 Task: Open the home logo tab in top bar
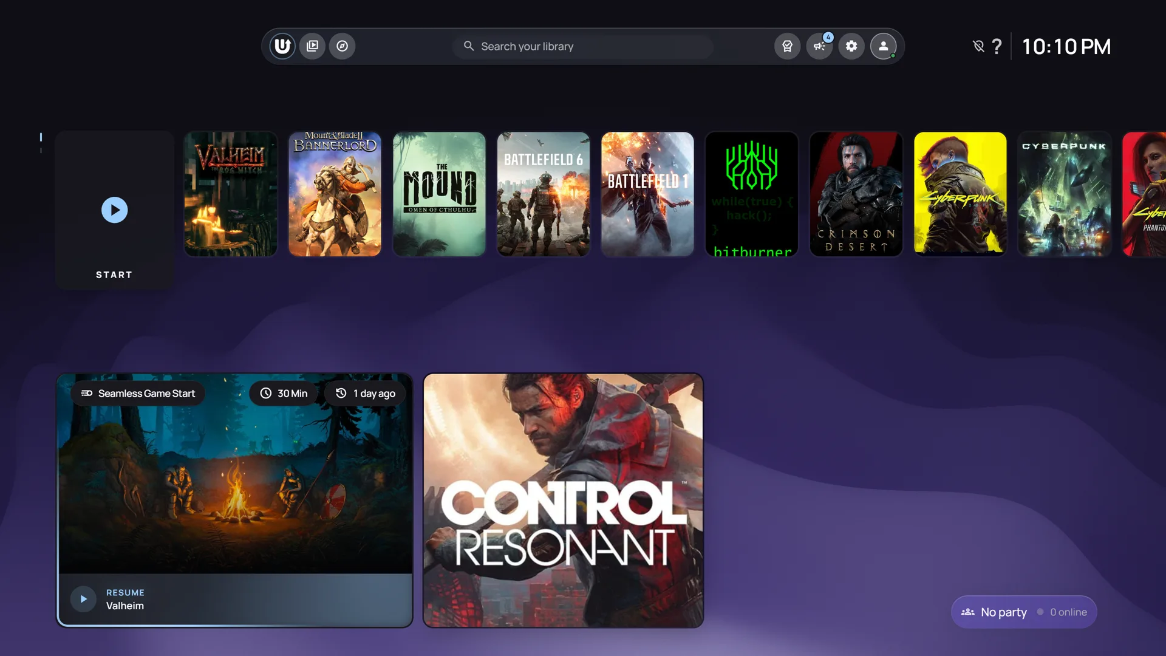coord(282,46)
